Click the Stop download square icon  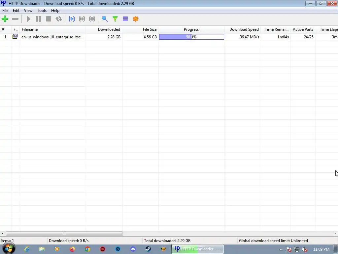pyautogui.click(x=49, y=19)
